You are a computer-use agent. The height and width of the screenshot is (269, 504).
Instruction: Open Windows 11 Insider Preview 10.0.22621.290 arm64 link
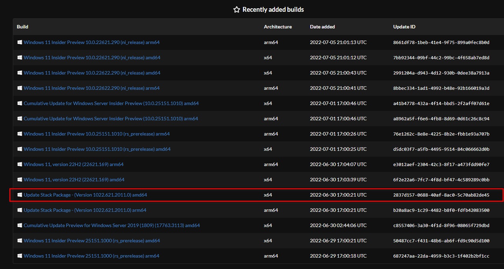pos(92,42)
